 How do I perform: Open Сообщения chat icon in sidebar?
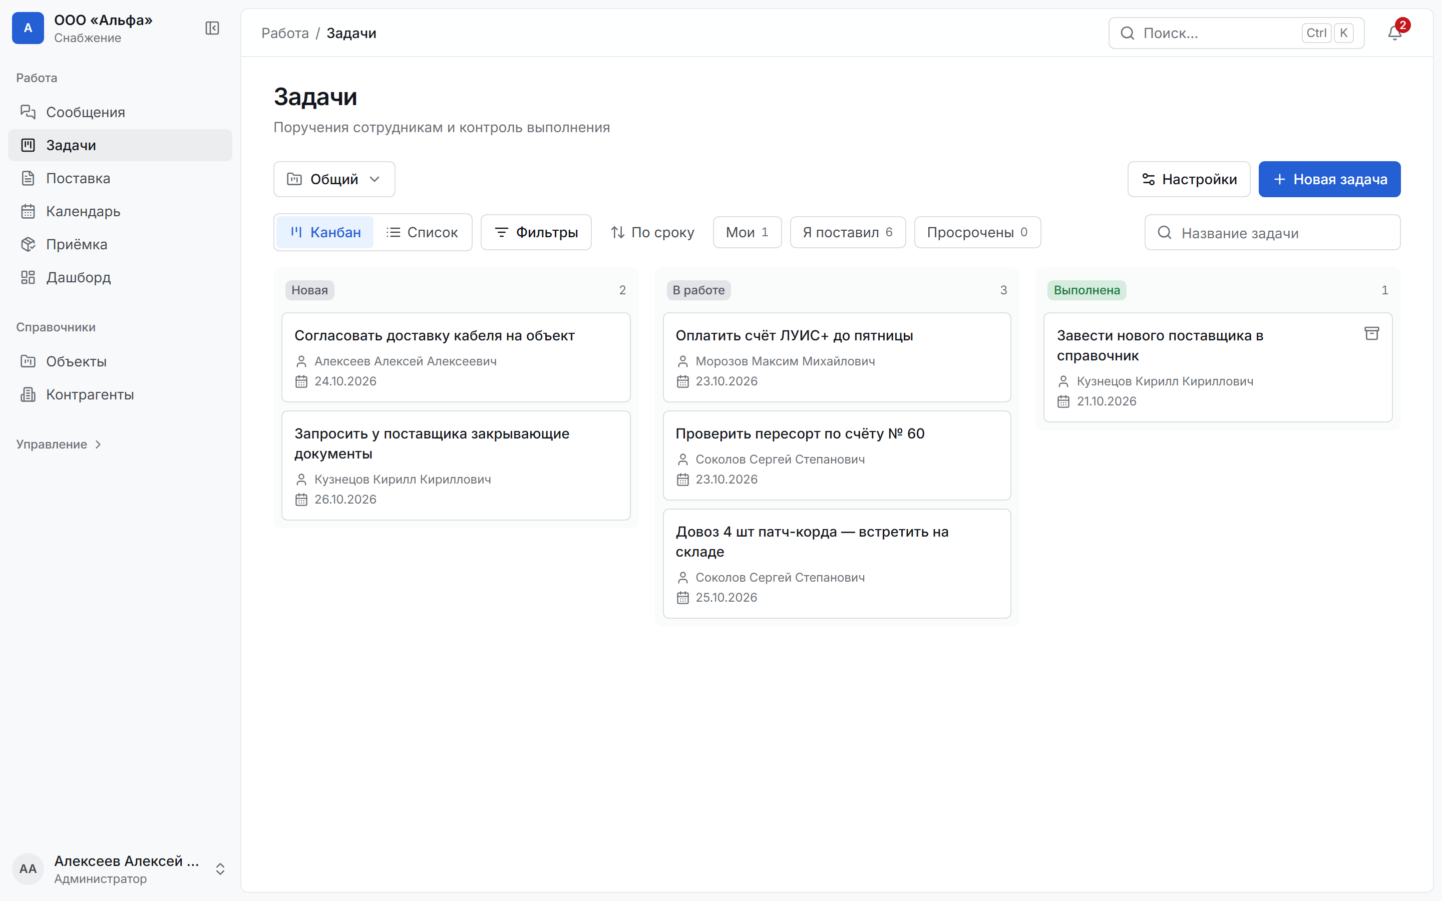click(28, 112)
